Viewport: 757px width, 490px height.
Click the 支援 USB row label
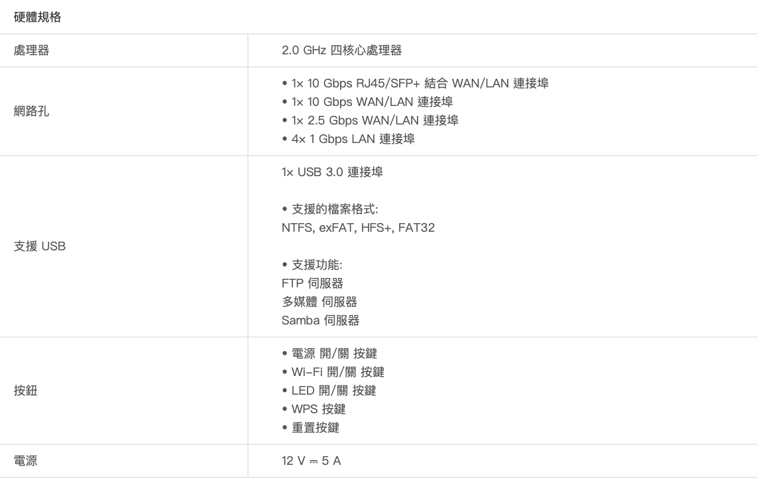click(40, 248)
